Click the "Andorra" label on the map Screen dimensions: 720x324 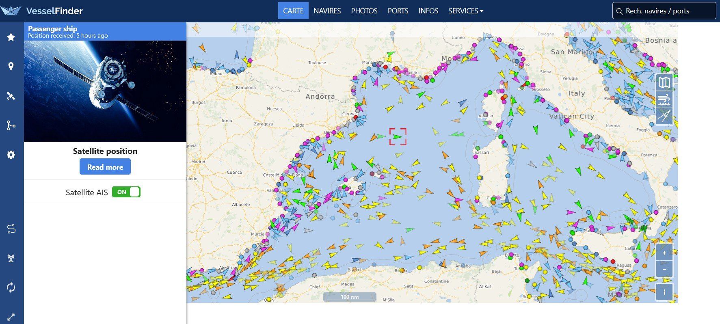tap(320, 97)
